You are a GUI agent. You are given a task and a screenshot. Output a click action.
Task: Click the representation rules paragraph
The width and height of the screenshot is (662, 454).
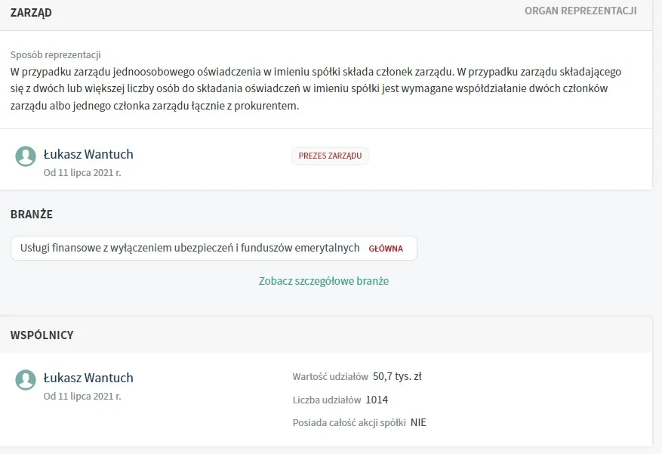(x=316, y=88)
